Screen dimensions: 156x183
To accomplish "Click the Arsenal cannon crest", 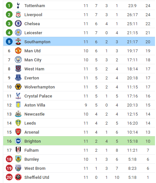I will pyautogui.click(x=18, y=132).
